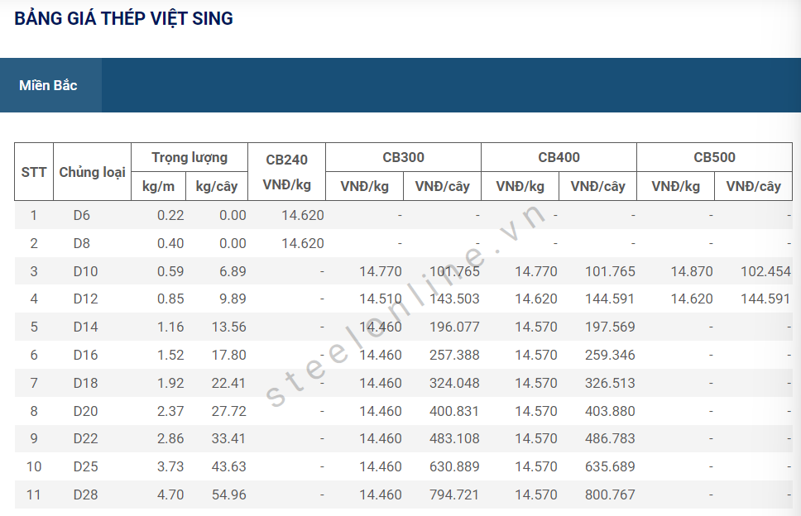Click the 196.077 value in D14 row
The image size is (801, 516).
click(x=454, y=327)
